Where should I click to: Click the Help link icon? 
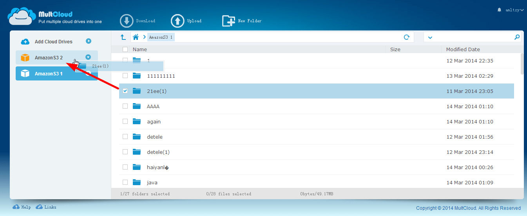tap(16, 207)
